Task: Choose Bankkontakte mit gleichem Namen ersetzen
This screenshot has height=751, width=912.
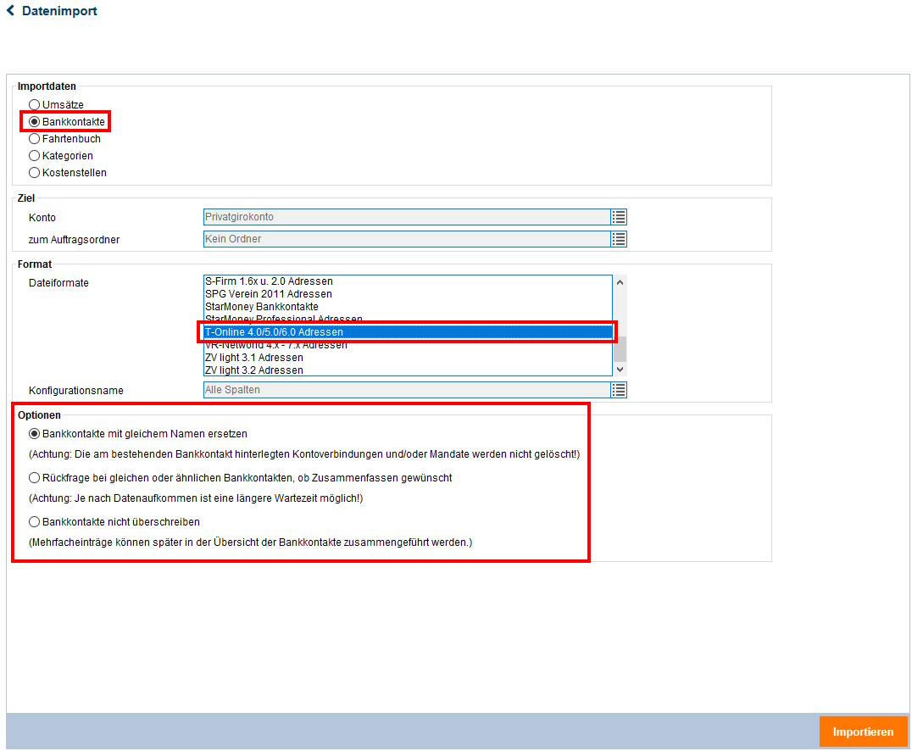Action: pyautogui.click(x=35, y=434)
